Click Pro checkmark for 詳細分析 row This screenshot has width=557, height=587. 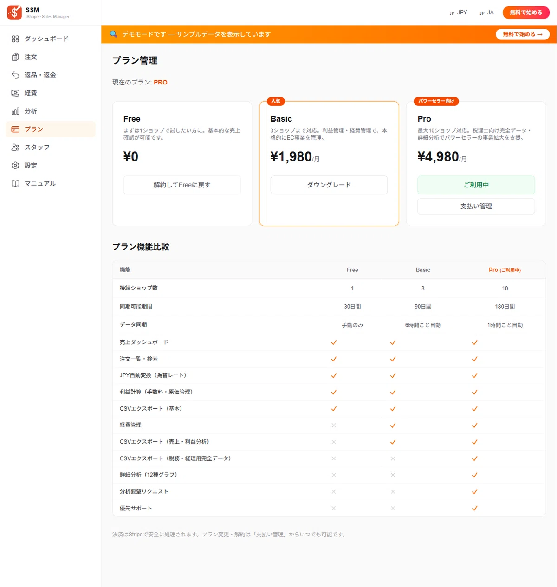click(474, 475)
